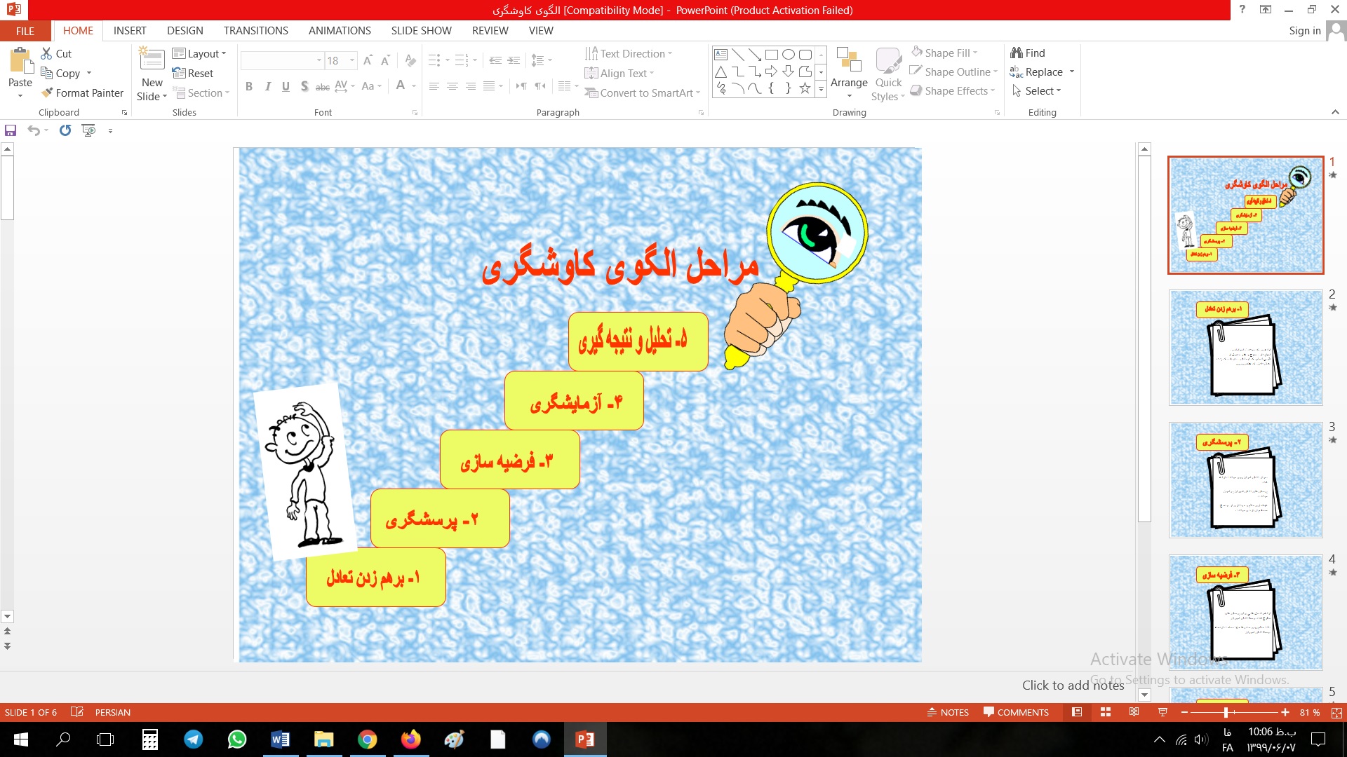Click the Find binoculars icon

[1016, 53]
